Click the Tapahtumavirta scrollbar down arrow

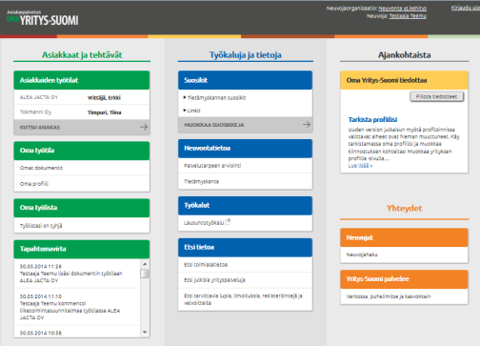click(x=145, y=332)
